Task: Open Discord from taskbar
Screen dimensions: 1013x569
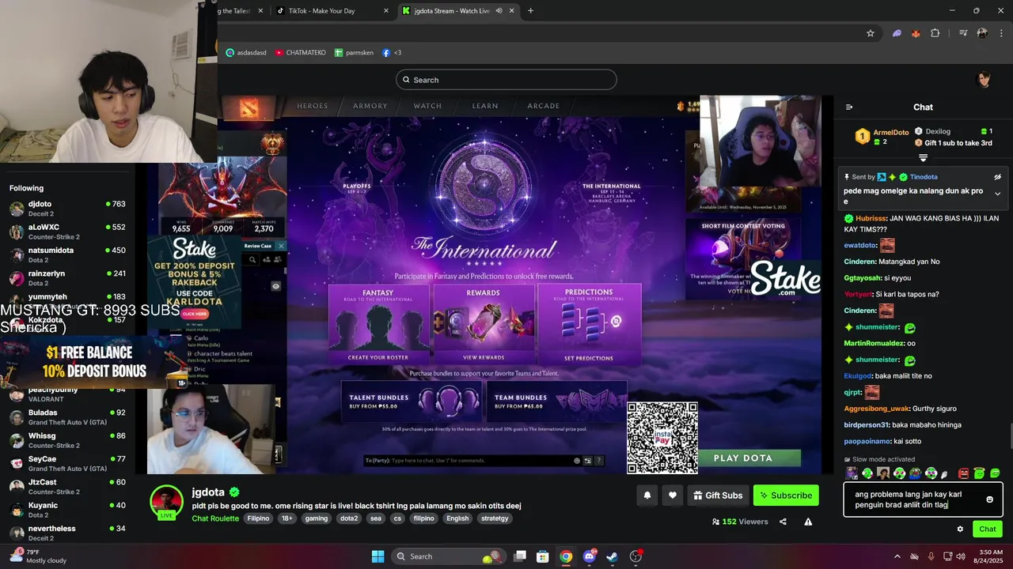Action: [590, 556]
